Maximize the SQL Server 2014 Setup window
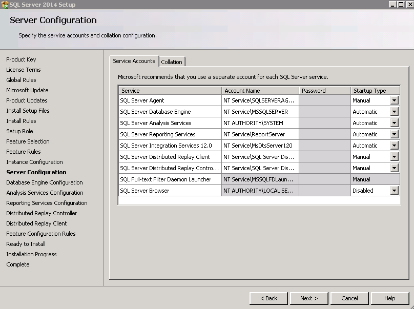Image resolution: width=414 pixels, height=309 pixels. 401,5
